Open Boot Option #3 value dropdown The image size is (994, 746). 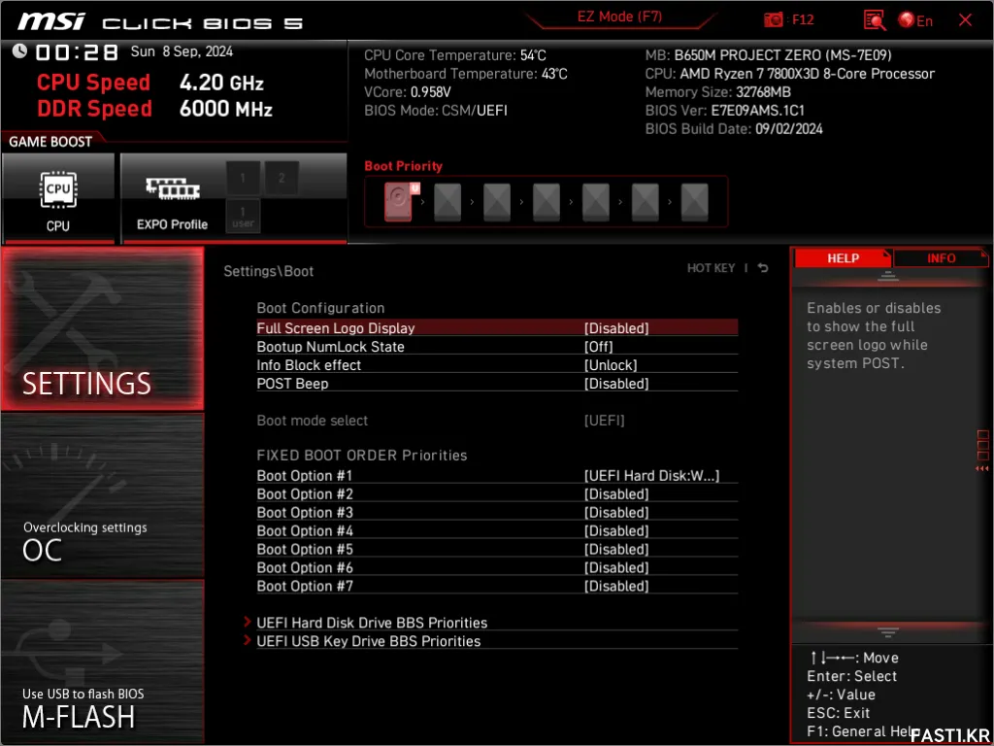pos(616,513)
